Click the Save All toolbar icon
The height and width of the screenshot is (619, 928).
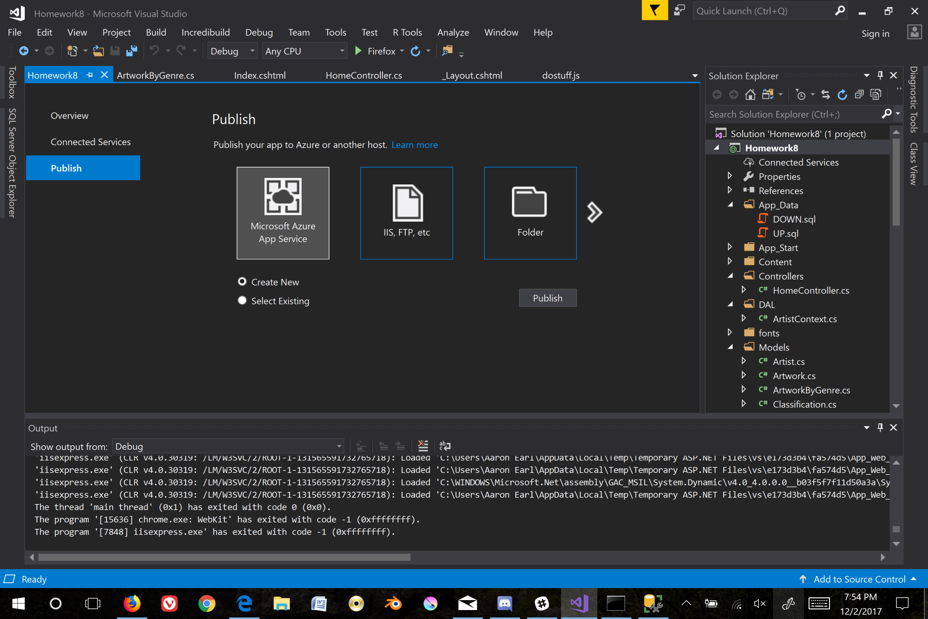coord(131,51)
